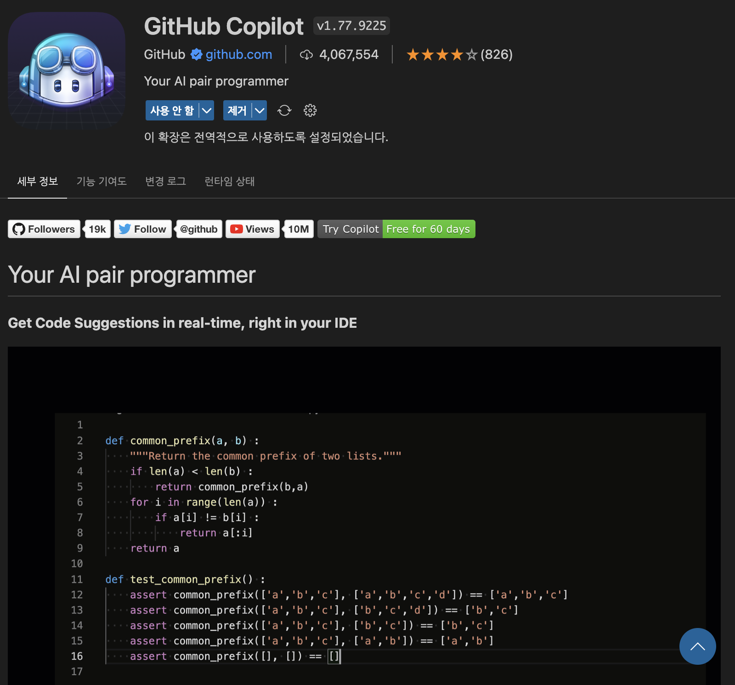Switch to the 기능 기여도 tab
This screenshot has width=735, height=685.
coord(102,181)
